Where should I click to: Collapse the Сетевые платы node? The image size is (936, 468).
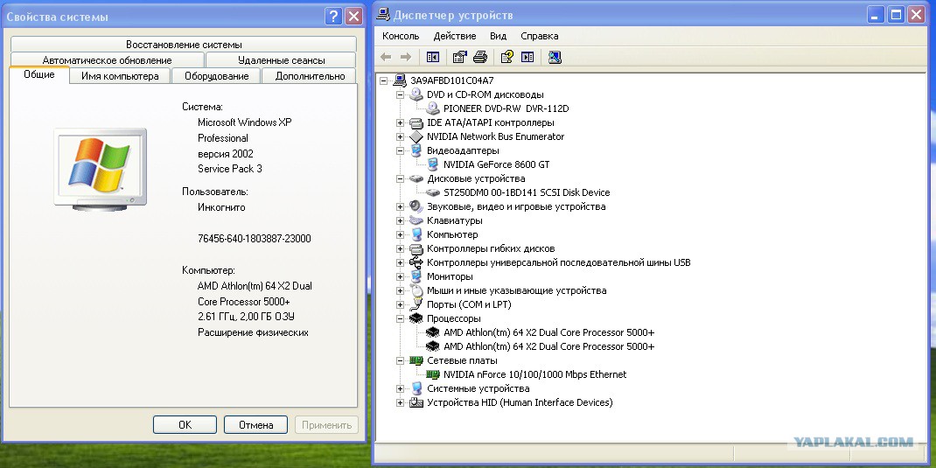coord(400,360)
